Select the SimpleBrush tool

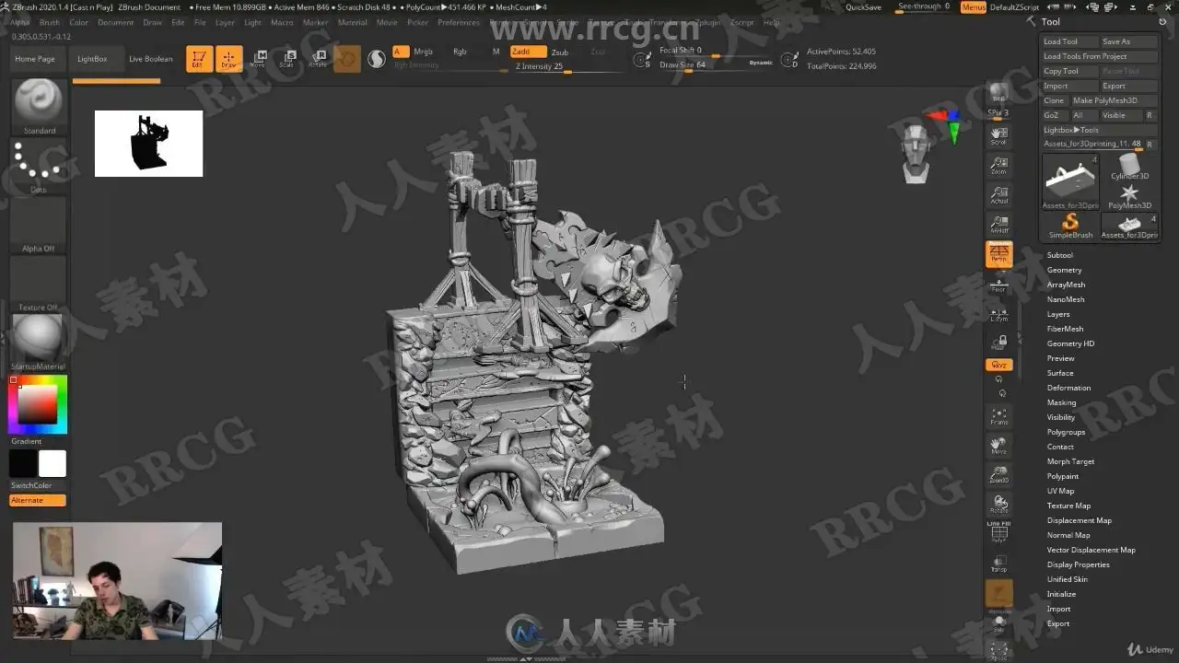point(1070,226)
